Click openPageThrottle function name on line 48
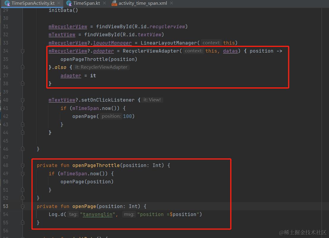 [96, 166]
